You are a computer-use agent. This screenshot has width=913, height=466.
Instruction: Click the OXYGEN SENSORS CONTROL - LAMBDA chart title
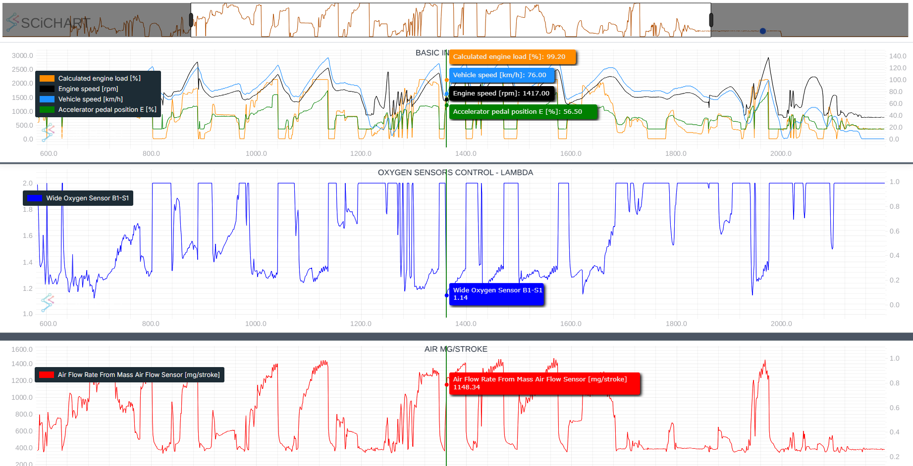tap(455, 173)
